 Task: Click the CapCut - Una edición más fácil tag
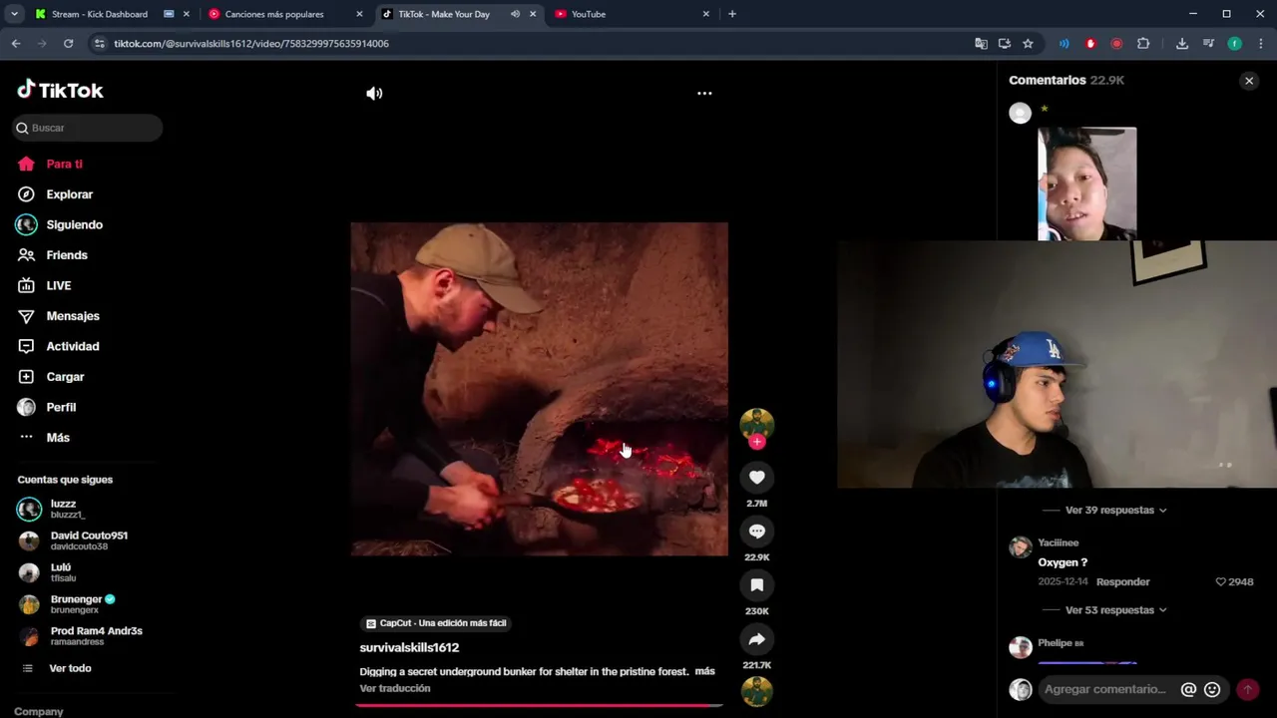(436, 623)
